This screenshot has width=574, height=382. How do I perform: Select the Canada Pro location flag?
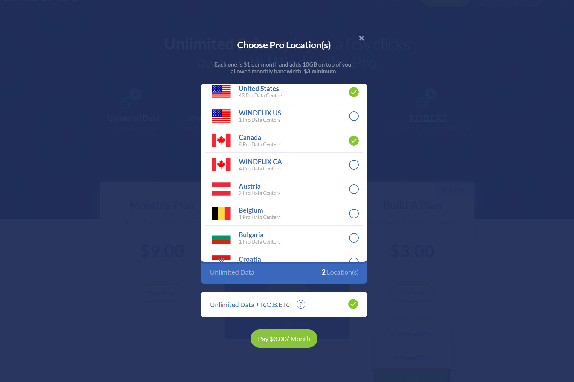click(221, 140)
